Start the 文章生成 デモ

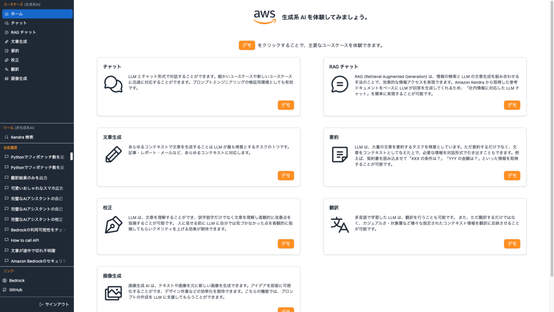click(286, 176)
